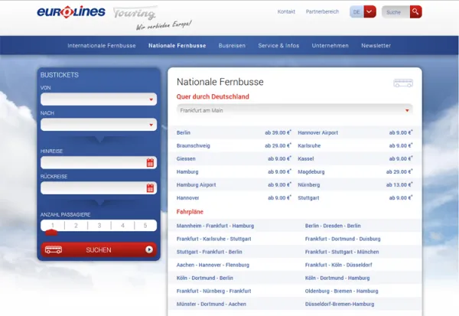Open Frankfurt - Karlsruhe - Stuttgart timetable
Screen dimensions: 459x316
(213, 239)
